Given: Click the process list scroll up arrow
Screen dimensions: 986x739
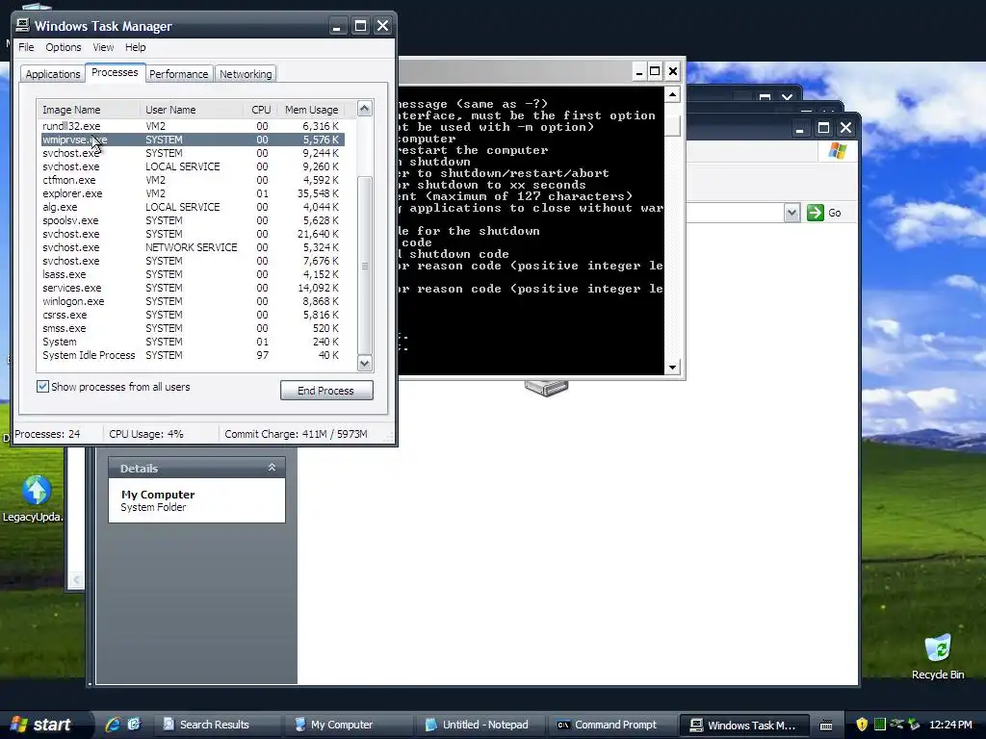Looking at the screenshot, I should (365, 109).
